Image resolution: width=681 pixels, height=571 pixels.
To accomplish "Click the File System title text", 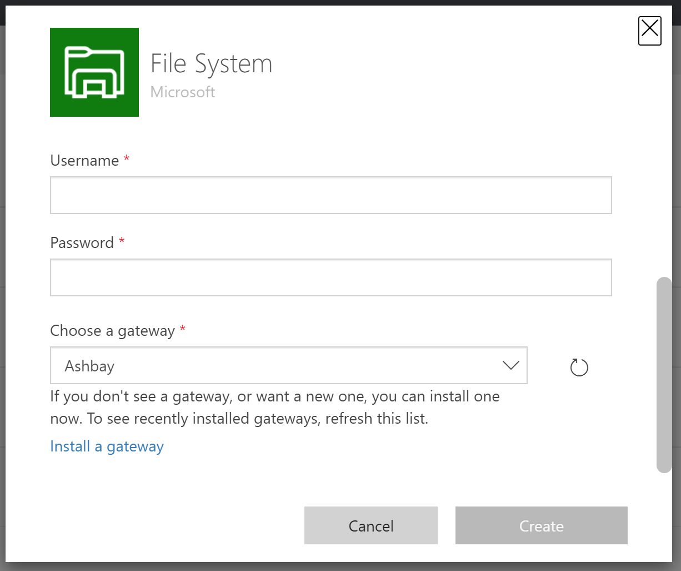I will 212,63.
